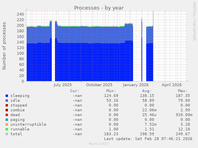Click the 'Munin 2.0.57' footer text
Viewport: 198px width, 148px height.
99,144
